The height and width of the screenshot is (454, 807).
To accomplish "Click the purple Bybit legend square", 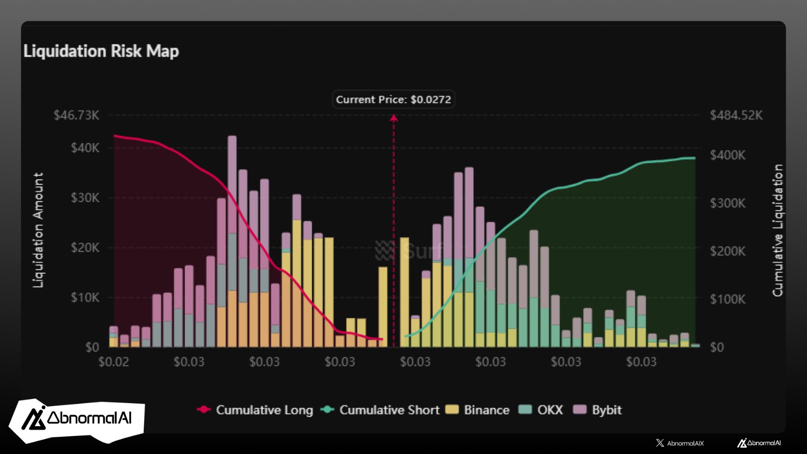I will pos(580,410).
